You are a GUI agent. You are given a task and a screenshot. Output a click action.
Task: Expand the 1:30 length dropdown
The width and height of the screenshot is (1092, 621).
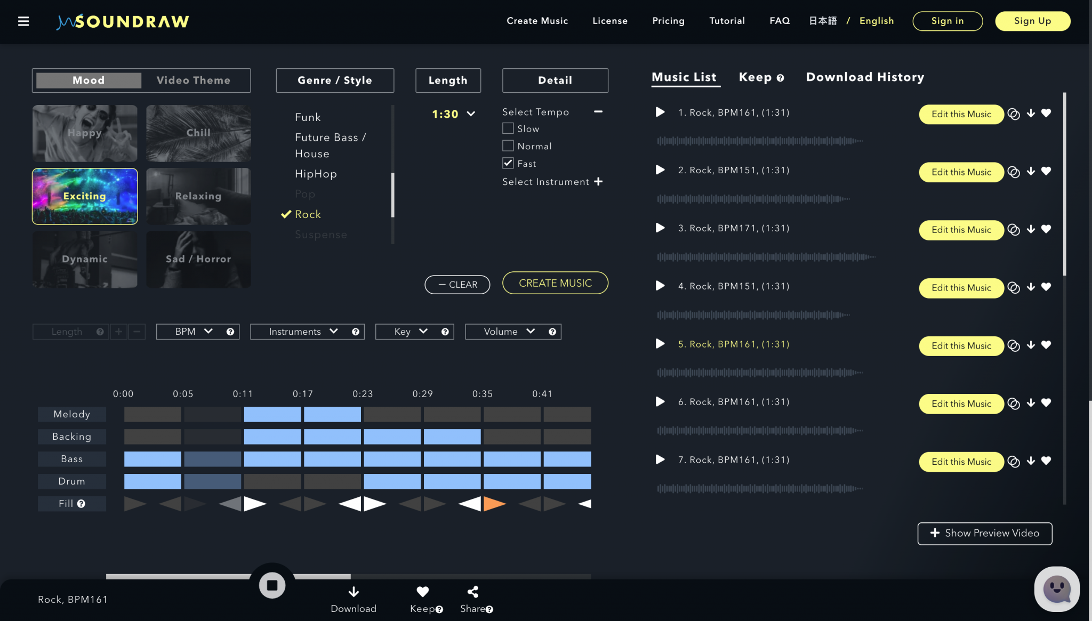click(452, 114)
